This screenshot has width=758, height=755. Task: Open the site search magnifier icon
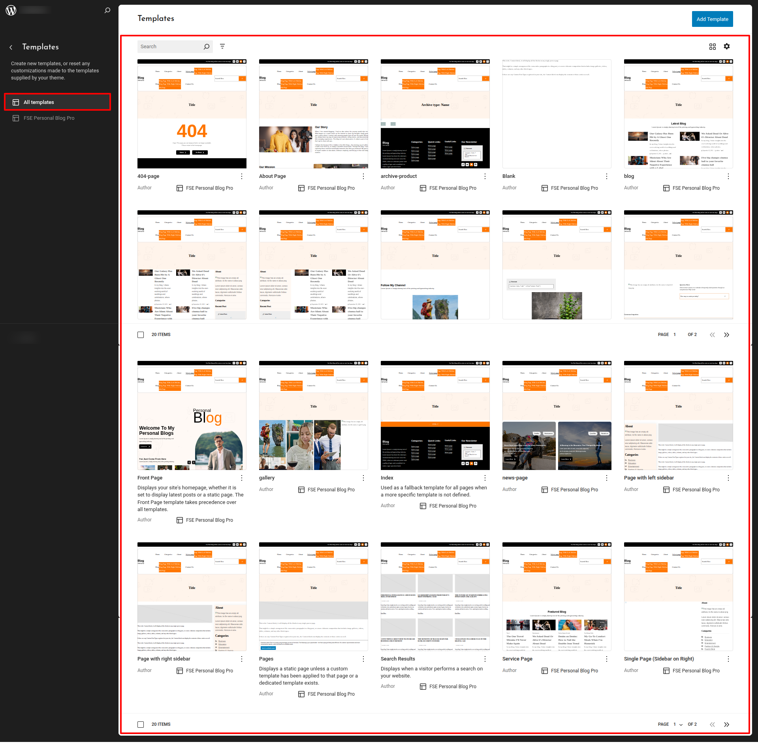click(x=107, y=10)
